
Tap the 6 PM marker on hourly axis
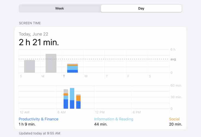tap(137, 112)
